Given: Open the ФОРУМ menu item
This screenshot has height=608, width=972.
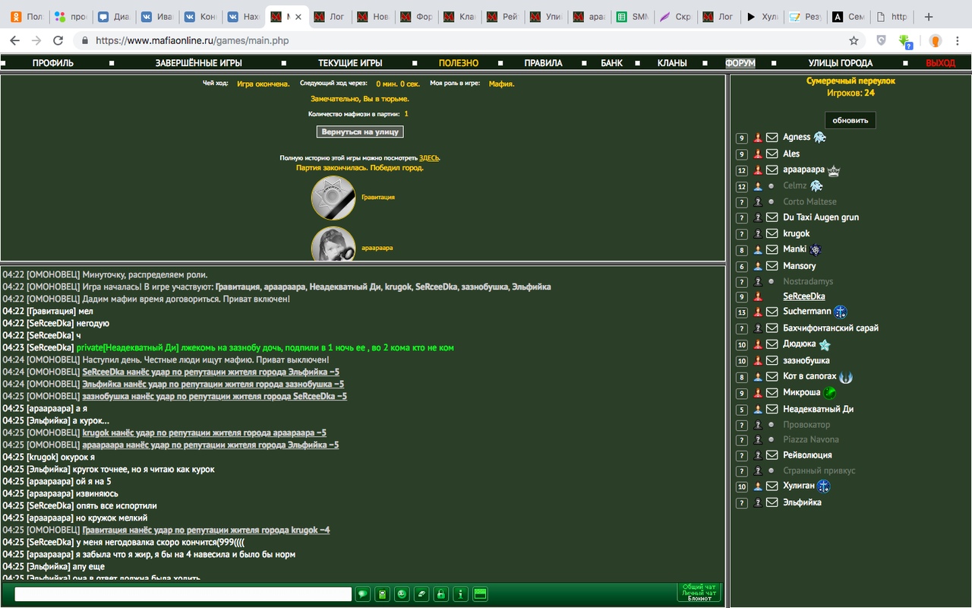Looking at the screenshot, I should 740,63.
